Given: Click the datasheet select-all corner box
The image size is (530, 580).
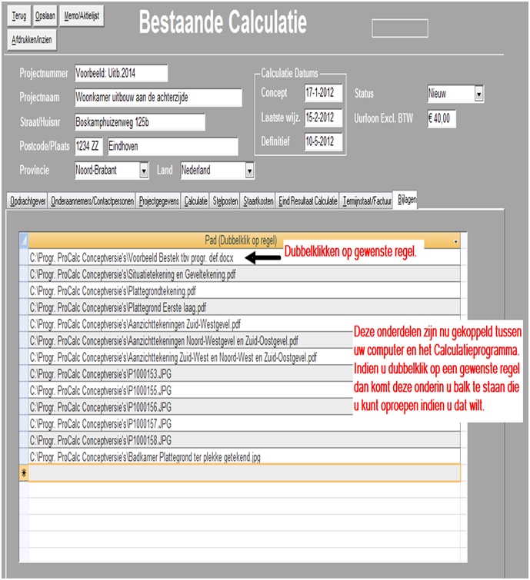Looking at the screenshot, I should [x=23, y=240].
